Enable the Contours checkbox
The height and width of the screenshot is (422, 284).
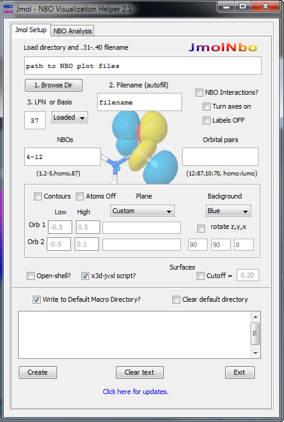pos(38,197)
